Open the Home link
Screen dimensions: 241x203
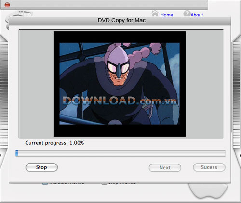(x=167, y=15)
